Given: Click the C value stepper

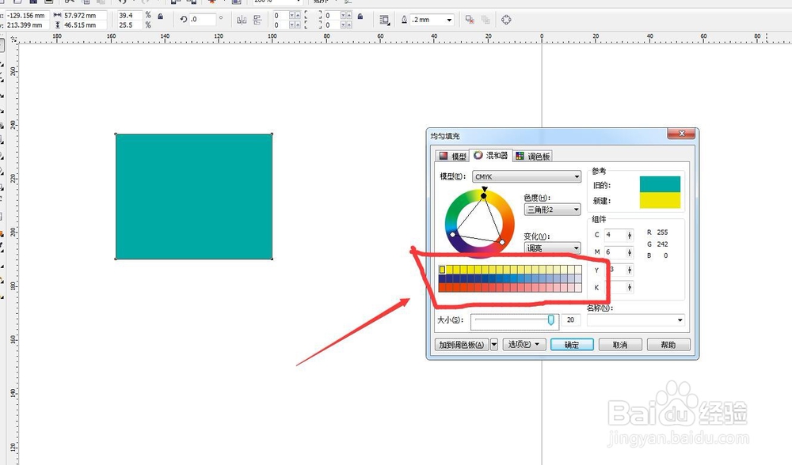Looking at the screenshot, I should coord(630,235).
